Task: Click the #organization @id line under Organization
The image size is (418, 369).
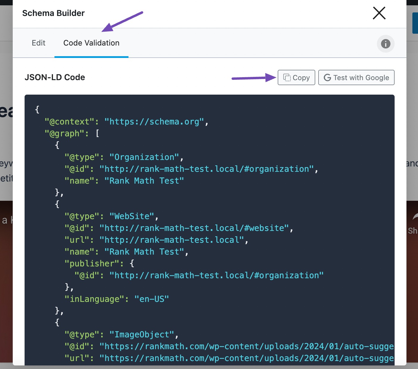Action: point(191,169)
